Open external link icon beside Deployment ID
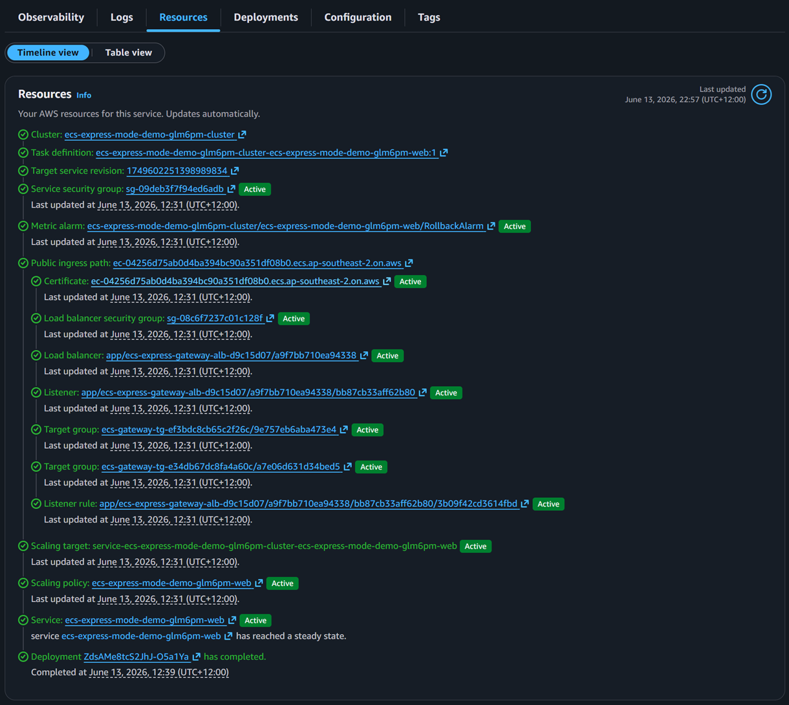The height and width of the screenshot is (705, 789). click(197, 656)
